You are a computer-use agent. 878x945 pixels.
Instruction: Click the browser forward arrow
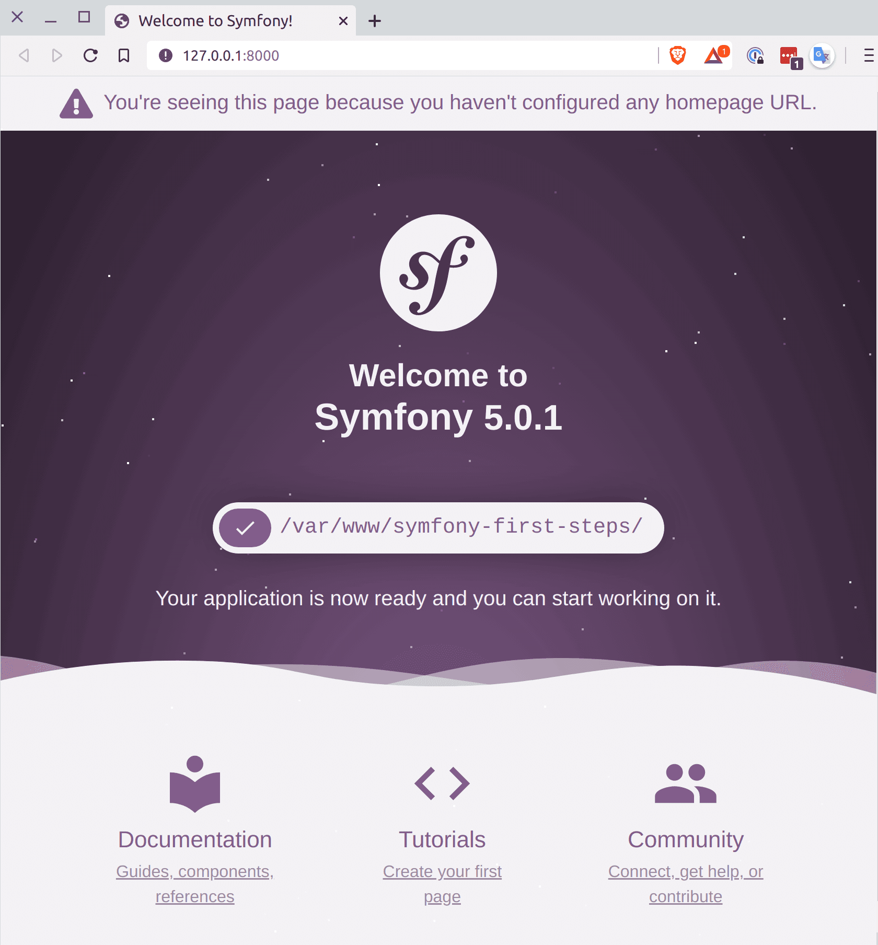click(x=57, y=55)
